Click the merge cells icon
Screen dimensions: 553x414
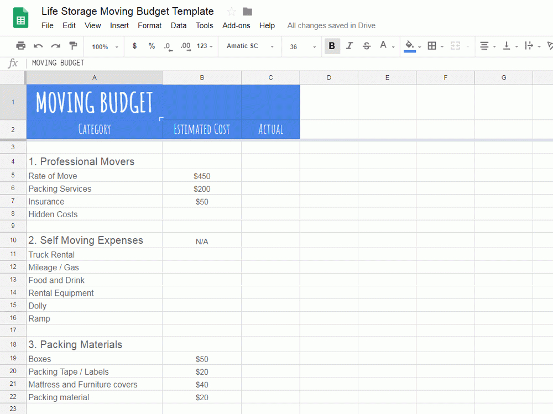[x=455, y=46]
